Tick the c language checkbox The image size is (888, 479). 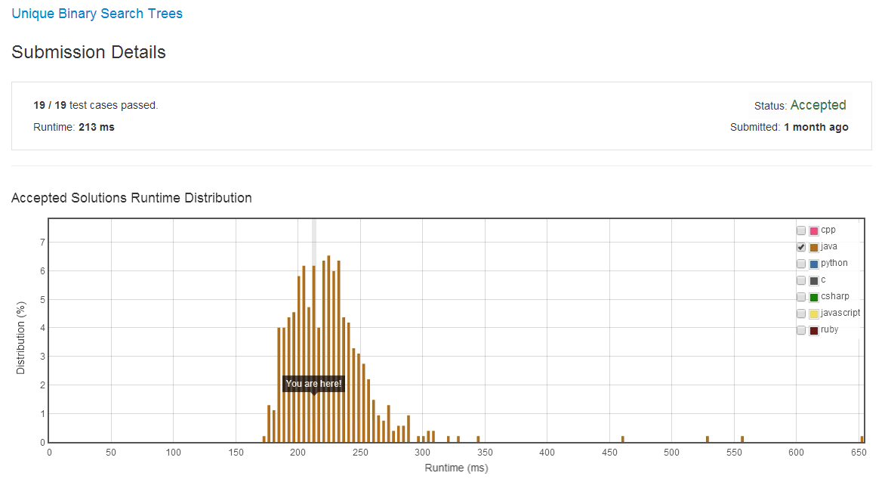800,280
